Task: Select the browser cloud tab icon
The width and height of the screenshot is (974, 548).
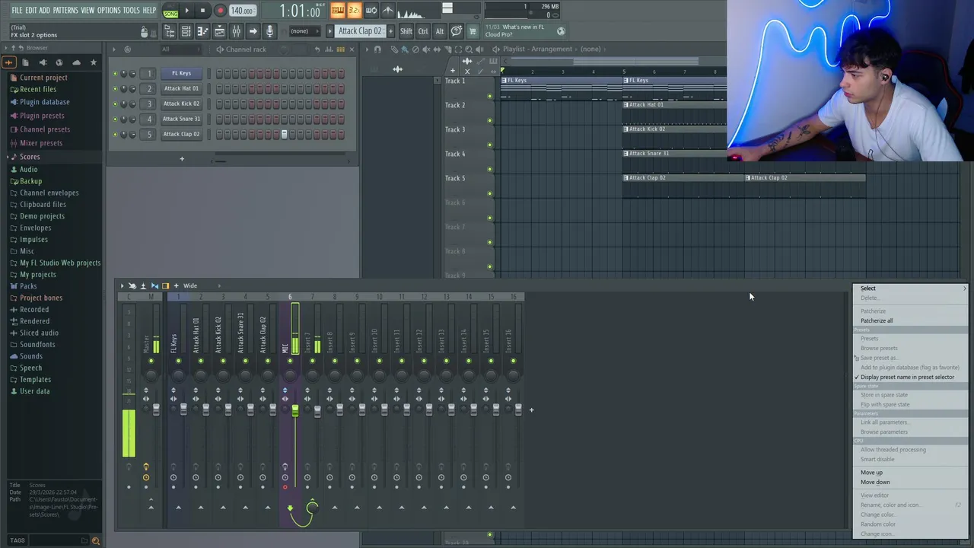Action: tap(77, 62)
